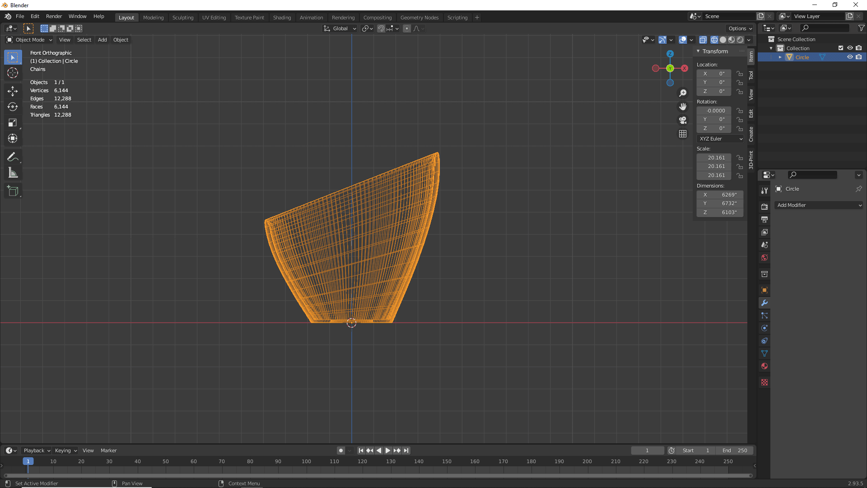Open the viewport Add menu
The image size is (867, 488).
pyautogui.click(x=103, y=40)
